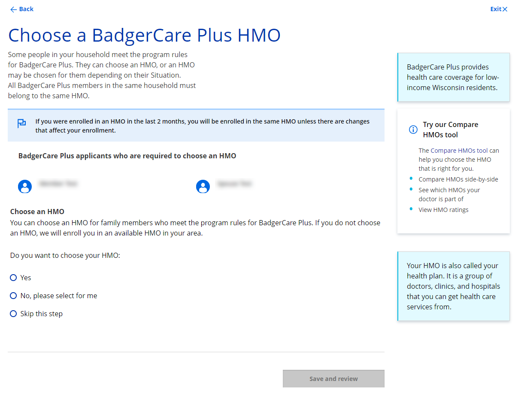
Task: Select the "Skip this step" radio button
Action: click(x=13, y=314)
